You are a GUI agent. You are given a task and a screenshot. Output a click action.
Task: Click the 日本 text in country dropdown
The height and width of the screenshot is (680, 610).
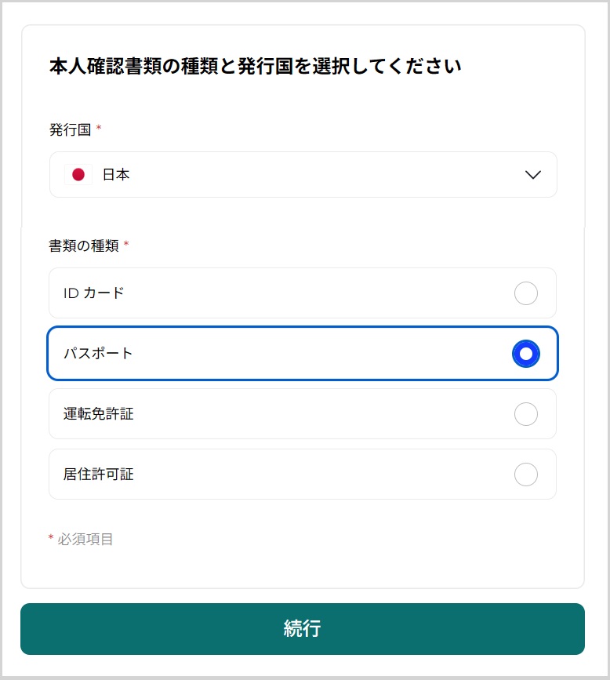pos(116,175)
